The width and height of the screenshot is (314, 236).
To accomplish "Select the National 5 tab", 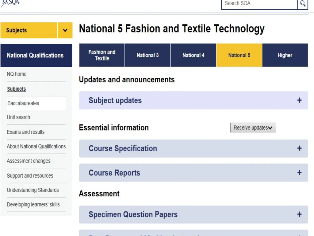I will tap(239, 55).
